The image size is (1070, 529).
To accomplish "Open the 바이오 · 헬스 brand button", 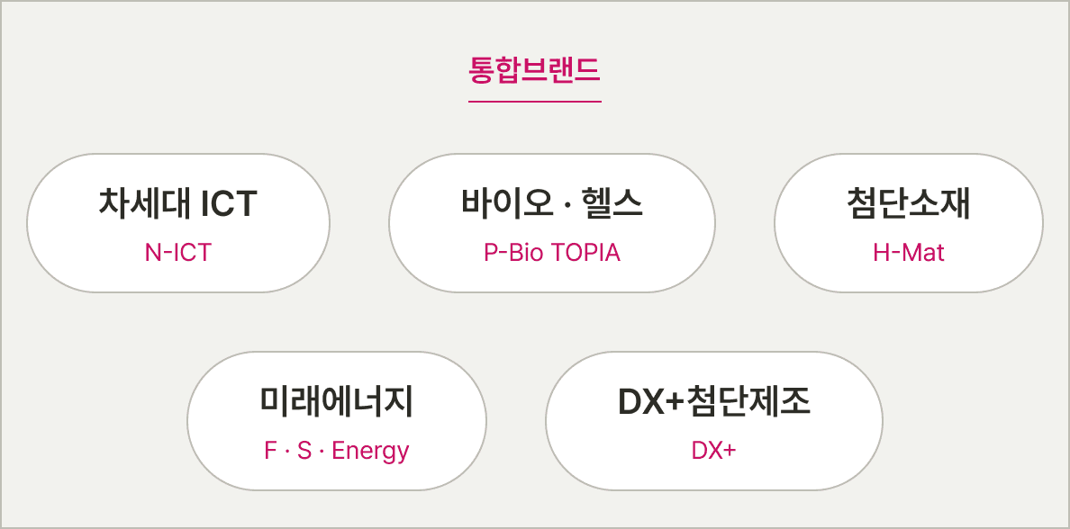I will tap(552, 223).
